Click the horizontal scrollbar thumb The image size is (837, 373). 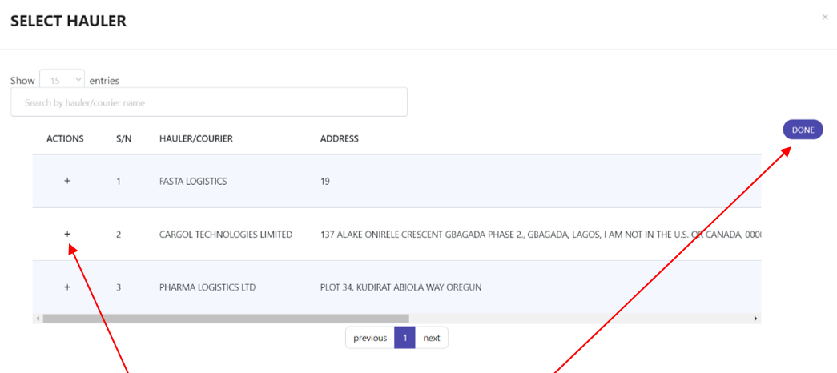[226, 318]
